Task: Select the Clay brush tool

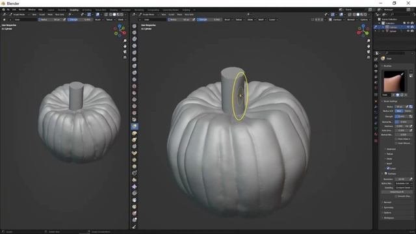Action: pos(135,39)
